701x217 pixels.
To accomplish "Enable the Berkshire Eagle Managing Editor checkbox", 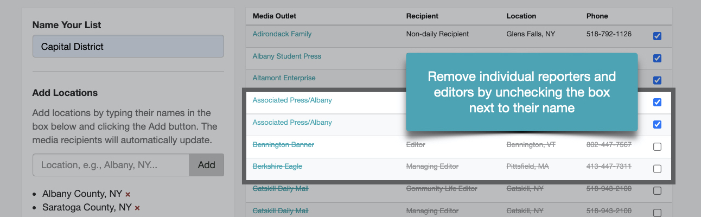I will click(x=657, y=169).
